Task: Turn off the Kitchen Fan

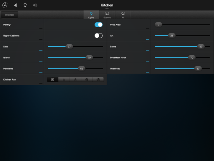Action: click(x=53, y=80)
